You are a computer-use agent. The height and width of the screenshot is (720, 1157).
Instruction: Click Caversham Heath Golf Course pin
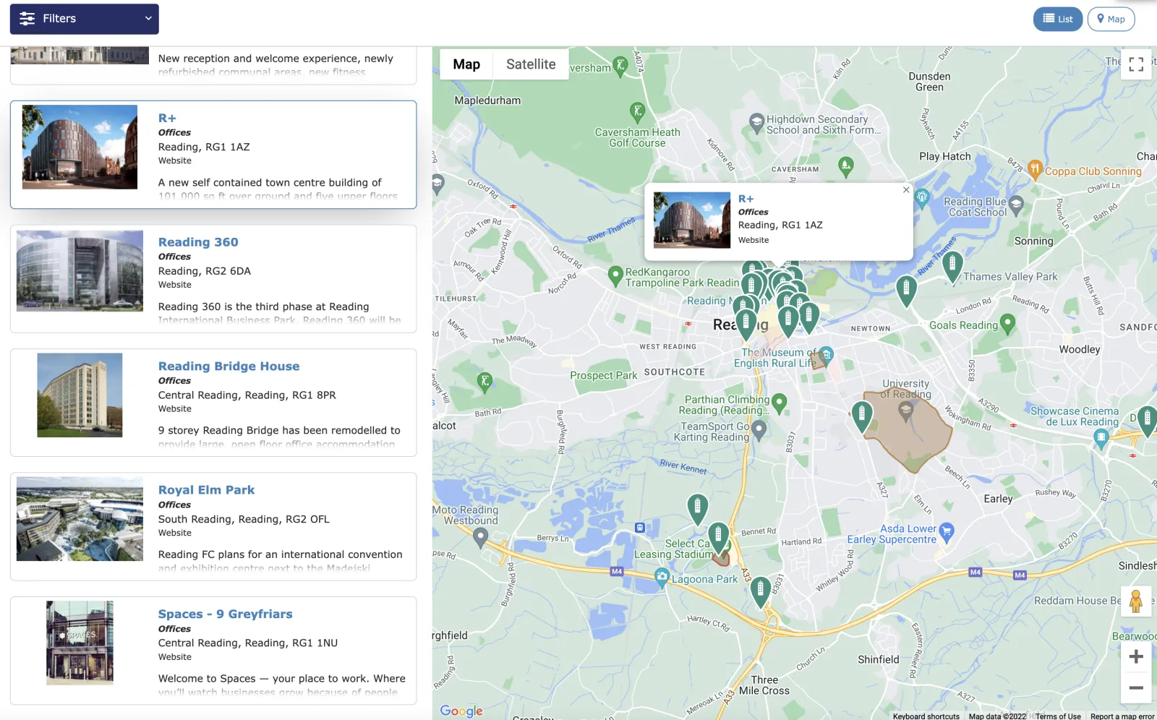coord(637,111)
